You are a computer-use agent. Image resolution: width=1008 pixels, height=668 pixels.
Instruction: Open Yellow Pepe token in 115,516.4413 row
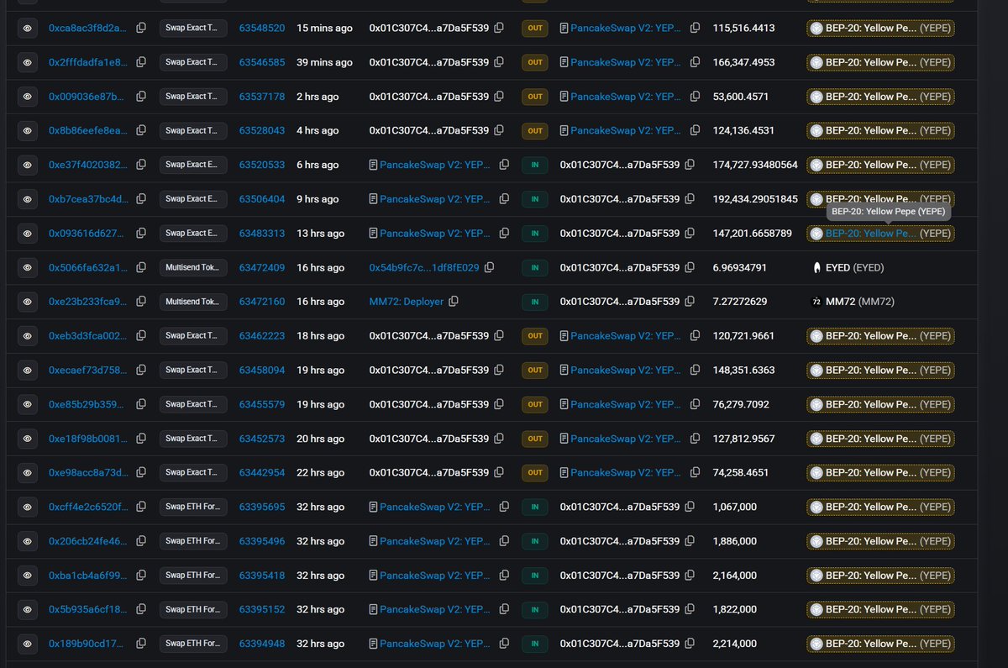[880, 28]
